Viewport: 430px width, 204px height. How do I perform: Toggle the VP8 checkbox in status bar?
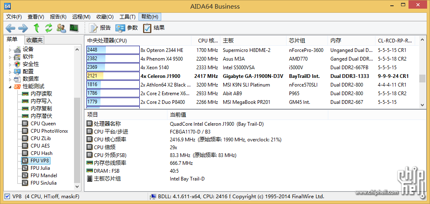tap(7, 196)
